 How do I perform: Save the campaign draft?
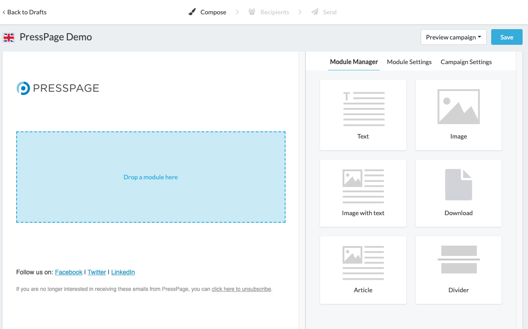pyautogui.click(x=506, y=37)
